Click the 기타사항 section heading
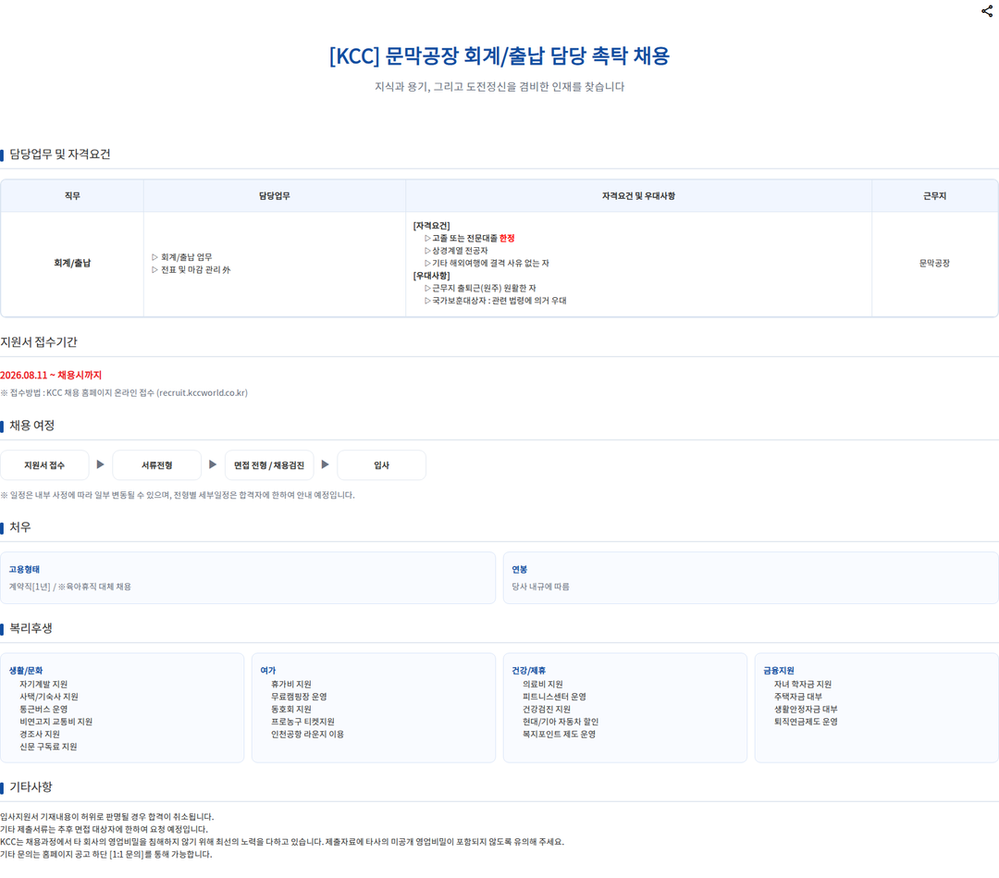 31,787
